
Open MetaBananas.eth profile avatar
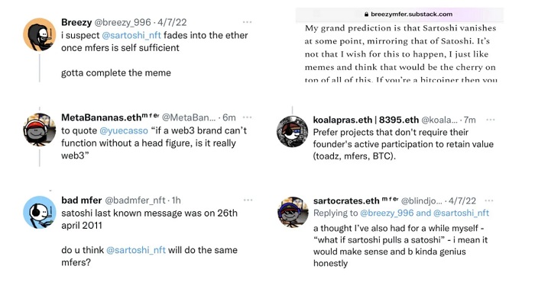tap(40, 130)
